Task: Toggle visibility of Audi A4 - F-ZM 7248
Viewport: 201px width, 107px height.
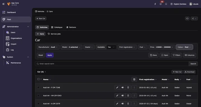Action: pyautogui.click(x=123, y=87)
